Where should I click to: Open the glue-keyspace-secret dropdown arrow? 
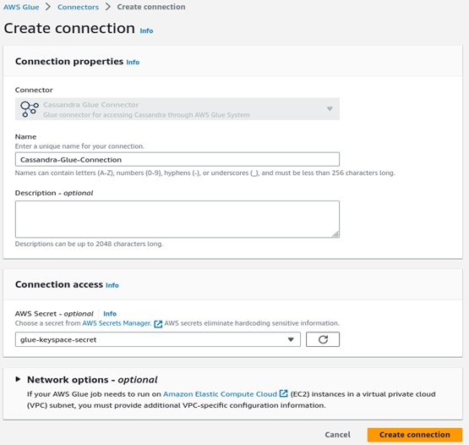[x=291, y=339]
